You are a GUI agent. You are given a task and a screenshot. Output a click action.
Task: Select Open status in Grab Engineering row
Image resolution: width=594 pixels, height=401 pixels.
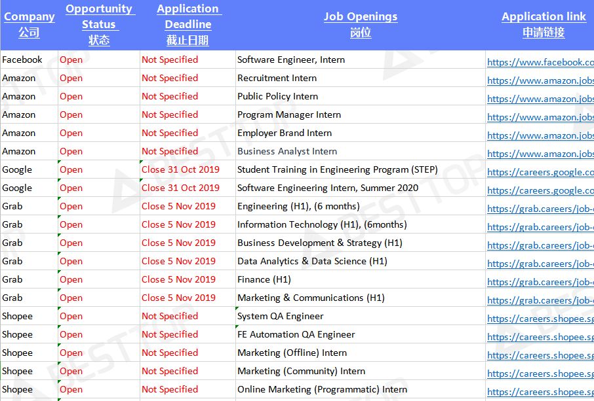coord(99,206)
